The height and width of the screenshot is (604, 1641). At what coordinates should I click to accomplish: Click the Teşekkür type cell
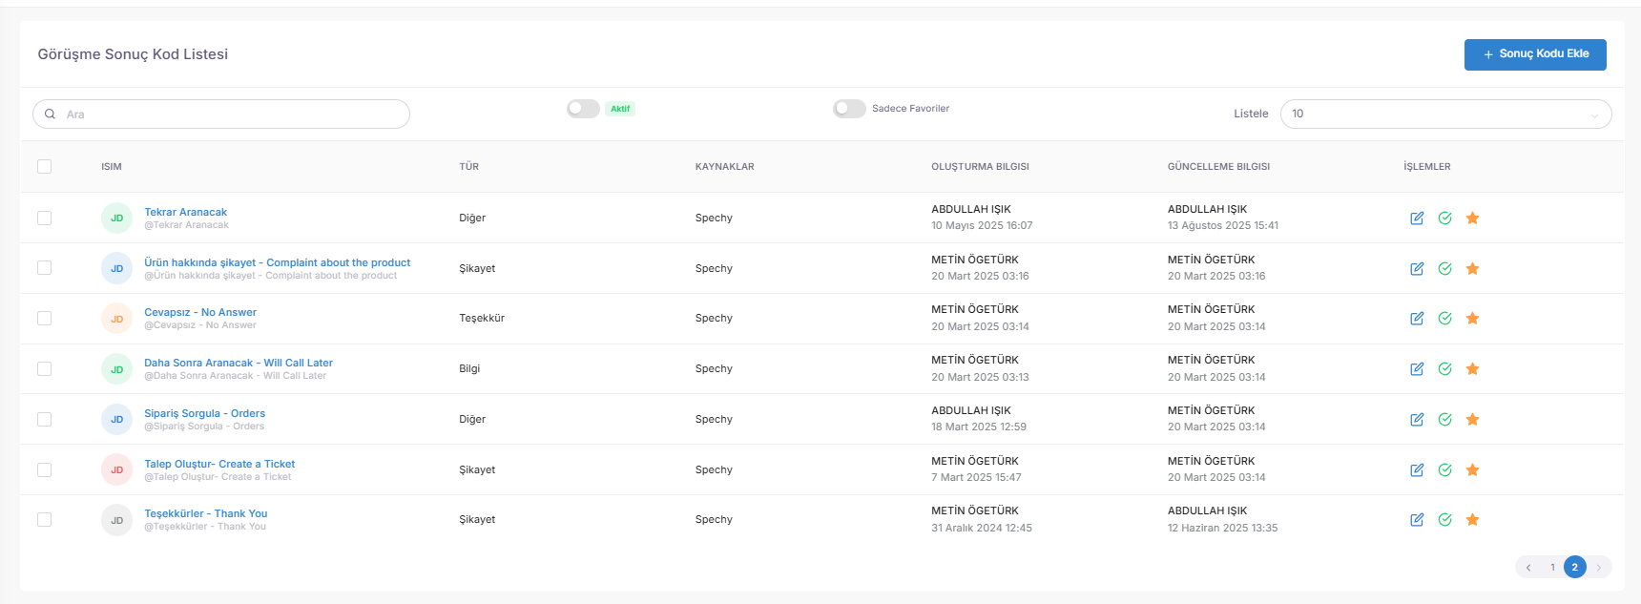[x=482, y=319]
